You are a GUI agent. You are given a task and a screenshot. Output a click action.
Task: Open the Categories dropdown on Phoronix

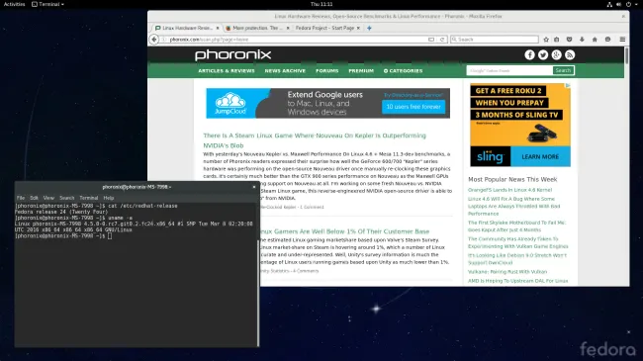[x=403, y=71]
